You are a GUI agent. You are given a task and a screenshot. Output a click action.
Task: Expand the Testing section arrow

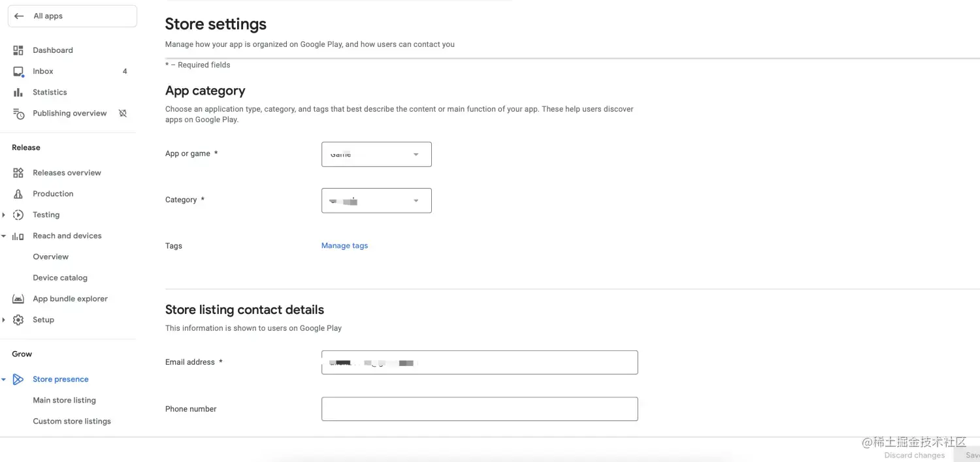pos(4,215)
